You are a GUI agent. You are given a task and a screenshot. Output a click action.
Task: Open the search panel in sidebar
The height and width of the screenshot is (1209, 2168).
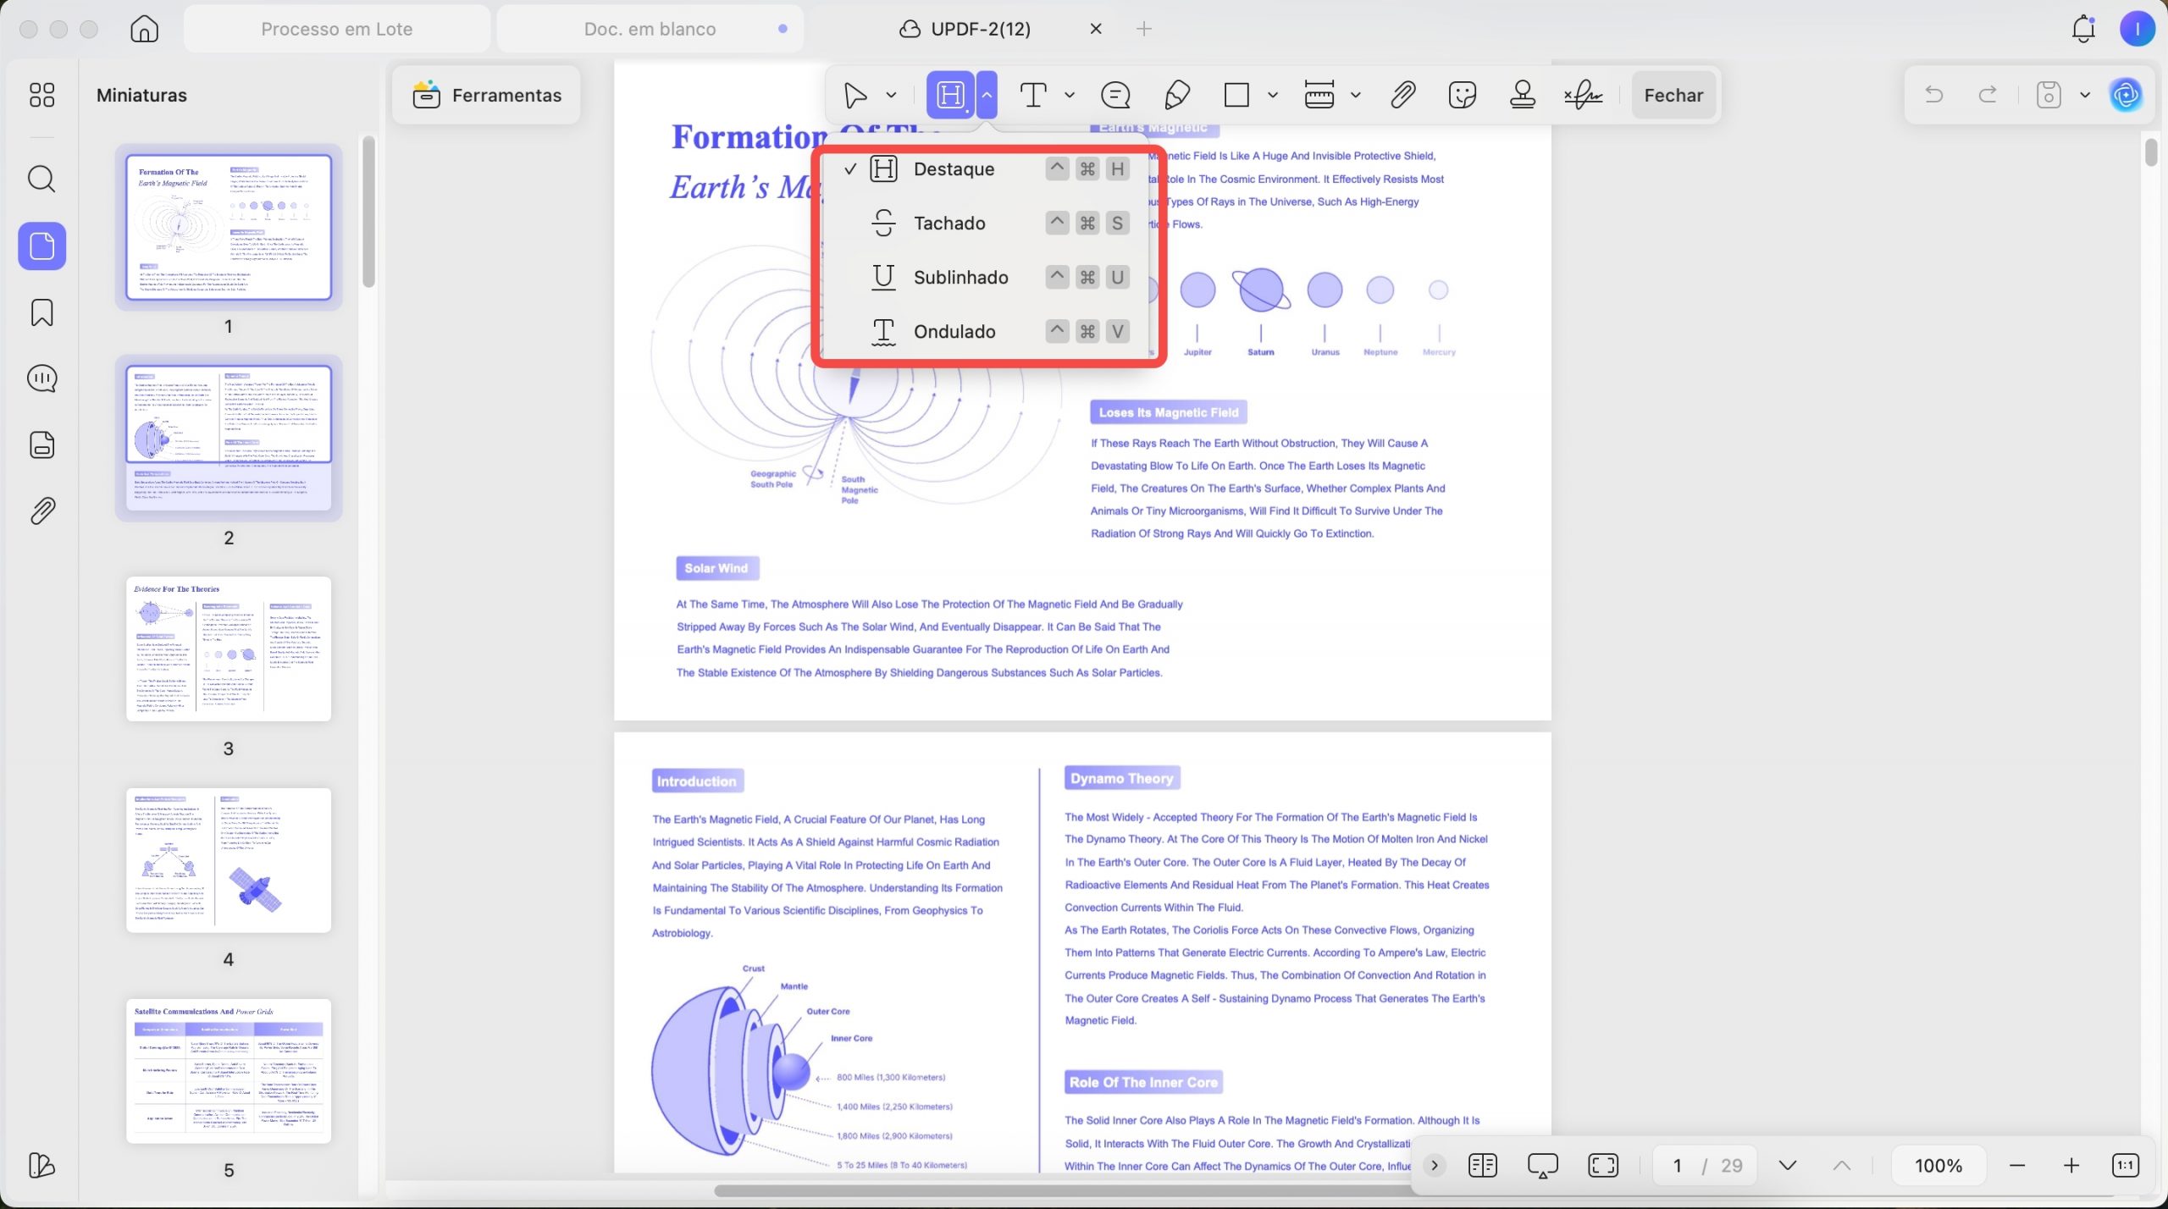(41, 179)
